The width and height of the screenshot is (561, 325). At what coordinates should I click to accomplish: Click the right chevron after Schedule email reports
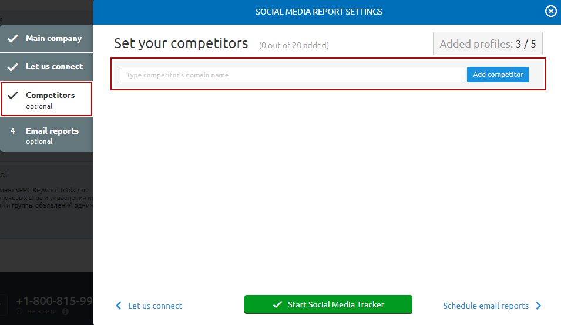(x=539, y=306)
